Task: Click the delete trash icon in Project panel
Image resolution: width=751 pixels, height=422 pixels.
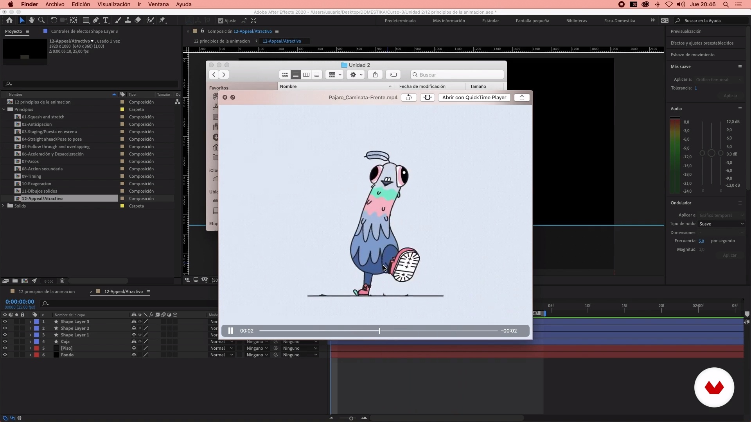Action: click(x=62, y=281)
